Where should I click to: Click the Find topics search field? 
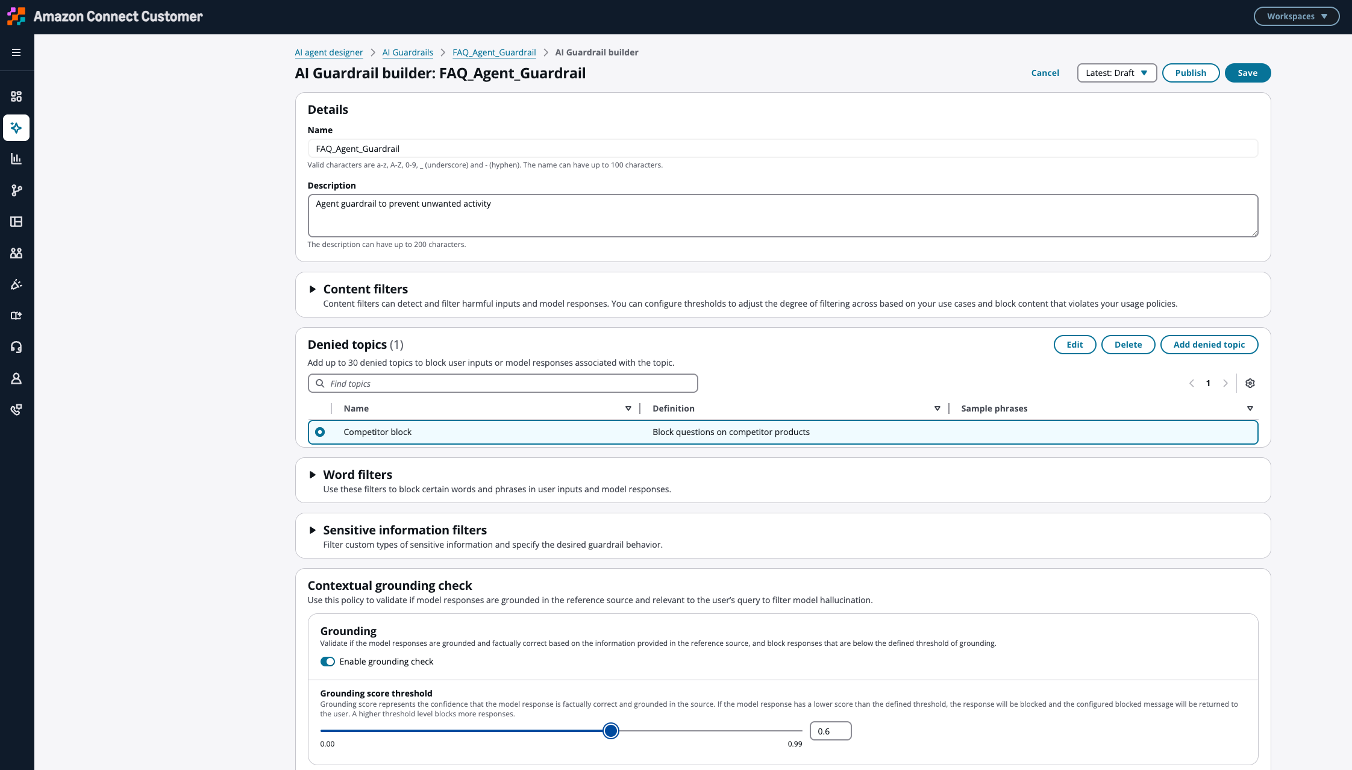502,383
